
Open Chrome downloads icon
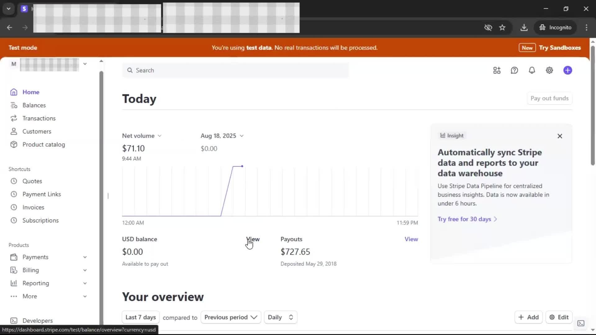[x=524, y=28]
